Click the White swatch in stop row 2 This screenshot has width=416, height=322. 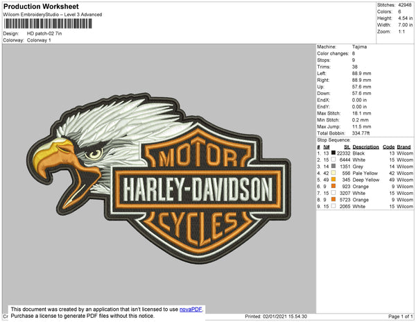[x=333, y=160]
